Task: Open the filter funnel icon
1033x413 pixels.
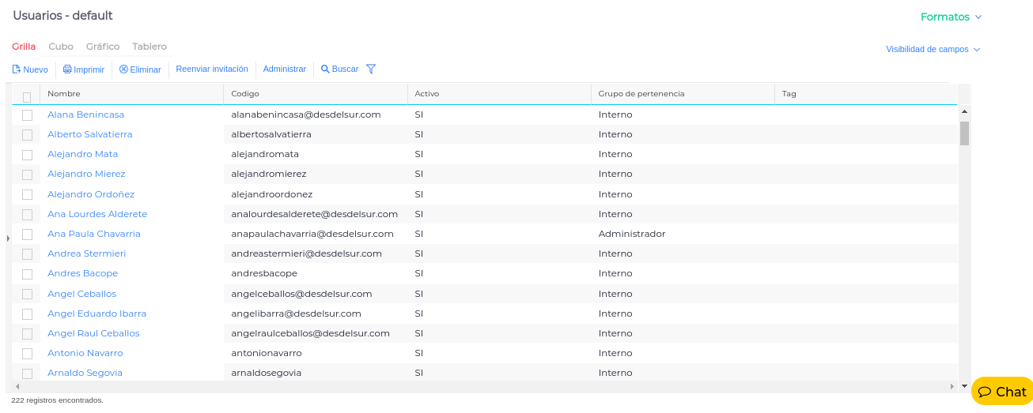Action: pos(371,69)
